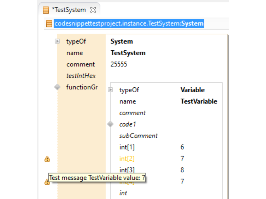
Task: Click the diamond marker beside code1
Action: (111, 124)
